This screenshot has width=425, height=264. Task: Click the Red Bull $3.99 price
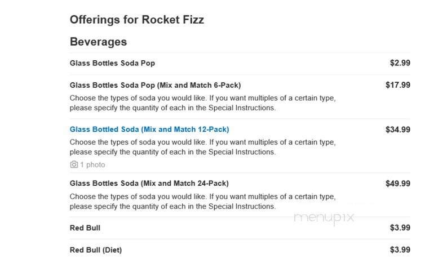point(400,228)
